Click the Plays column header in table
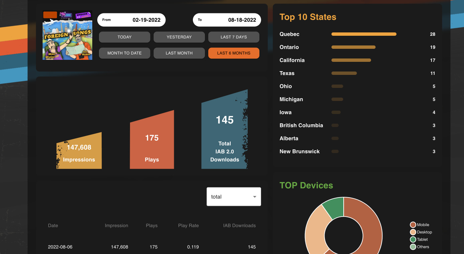Viewport: 464px width, 254px height. point(152,226)
